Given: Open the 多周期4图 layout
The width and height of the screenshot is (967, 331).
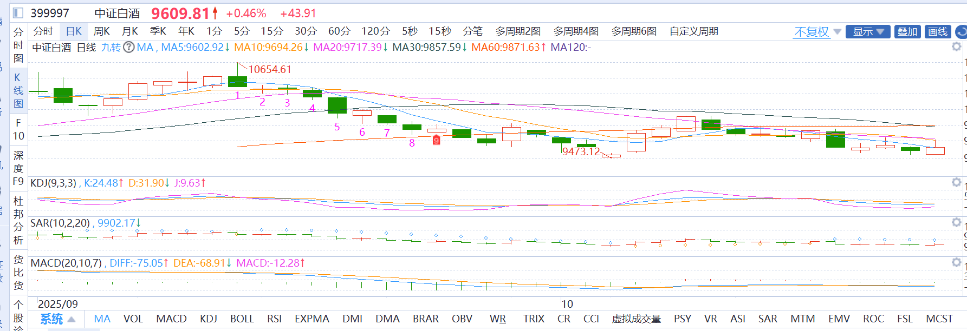Looking at the screenshot, I should tap(576, 31).
